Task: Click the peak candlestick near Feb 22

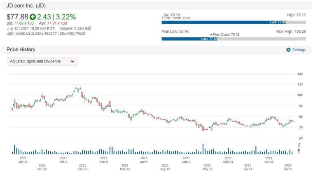Action: click(76, 88)
